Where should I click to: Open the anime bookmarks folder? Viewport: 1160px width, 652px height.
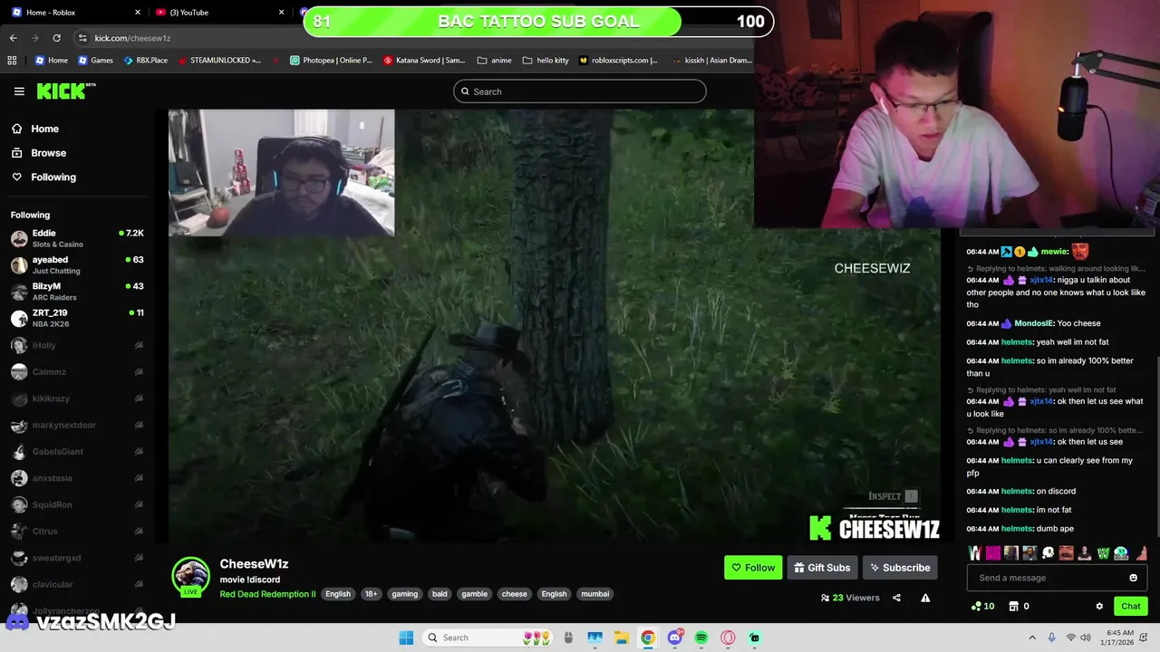click(494, 61)
